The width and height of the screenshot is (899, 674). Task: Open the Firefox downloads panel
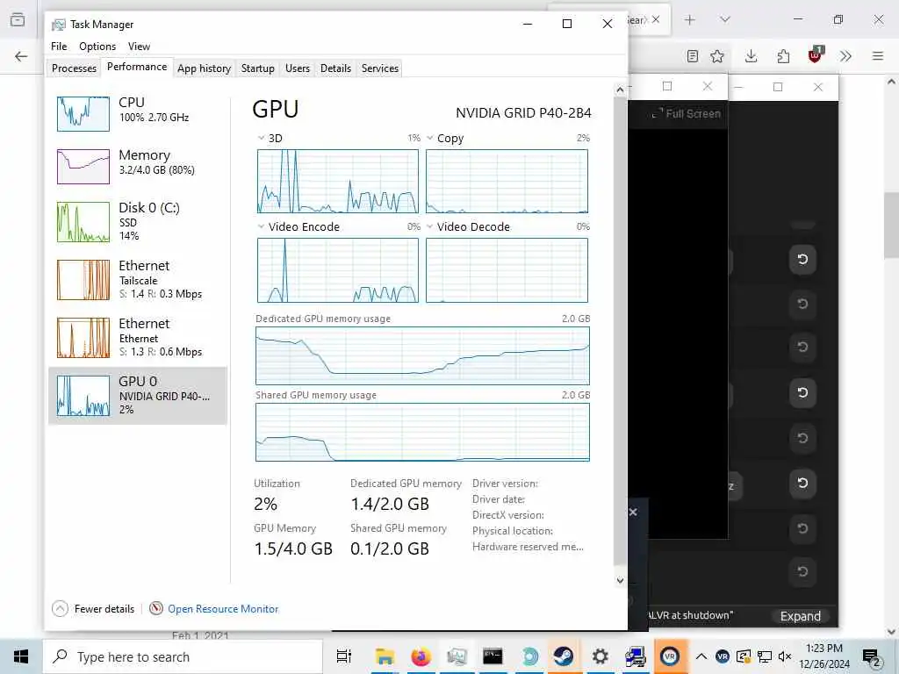pos(752,56)
